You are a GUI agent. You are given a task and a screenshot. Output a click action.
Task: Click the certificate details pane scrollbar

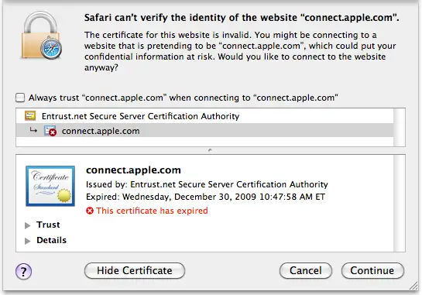click(x=400, y=203)
